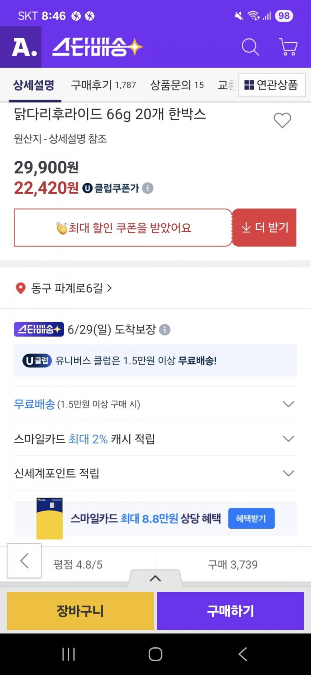Tap info icon beside 도착보장
Screen dimensions: 311x675
point(165,330)
